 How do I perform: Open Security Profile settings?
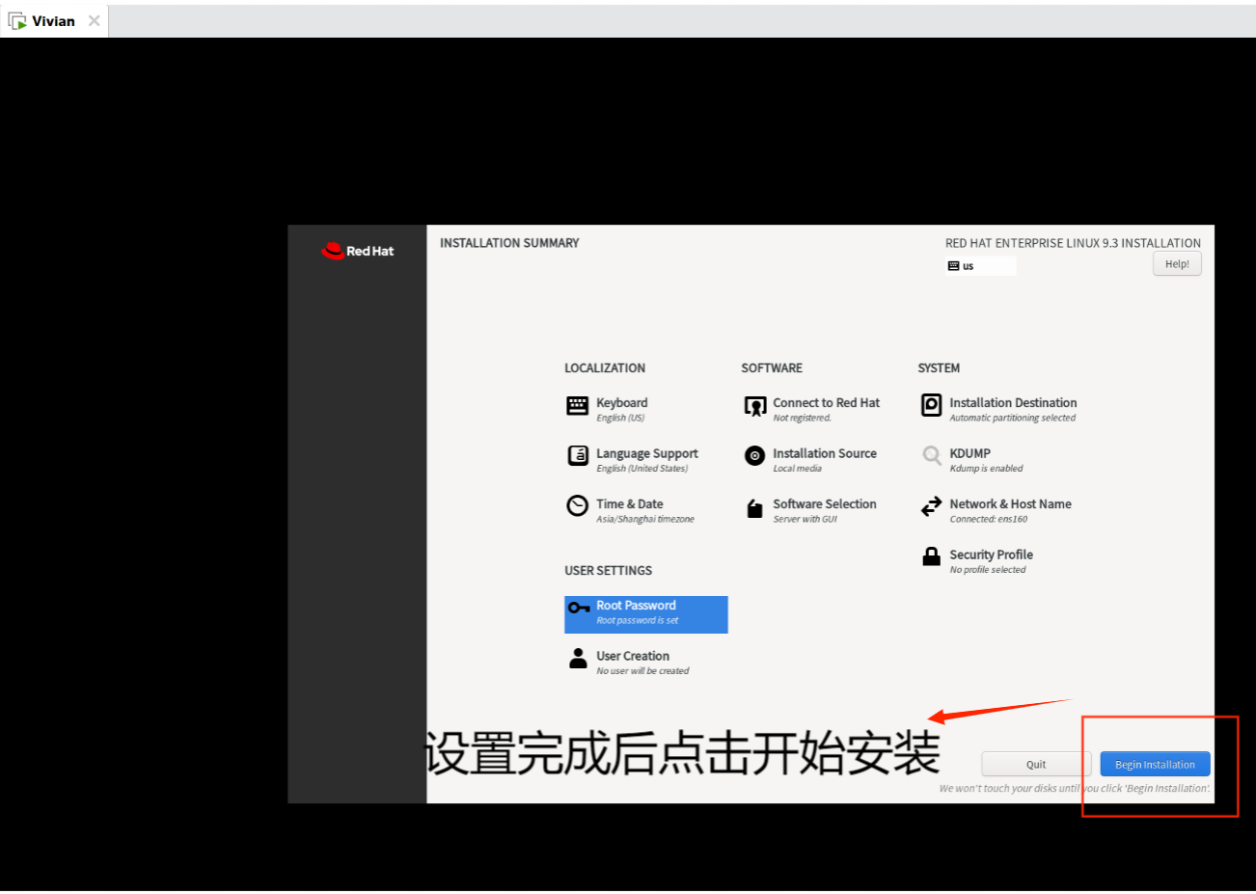[x=991, y=555]
